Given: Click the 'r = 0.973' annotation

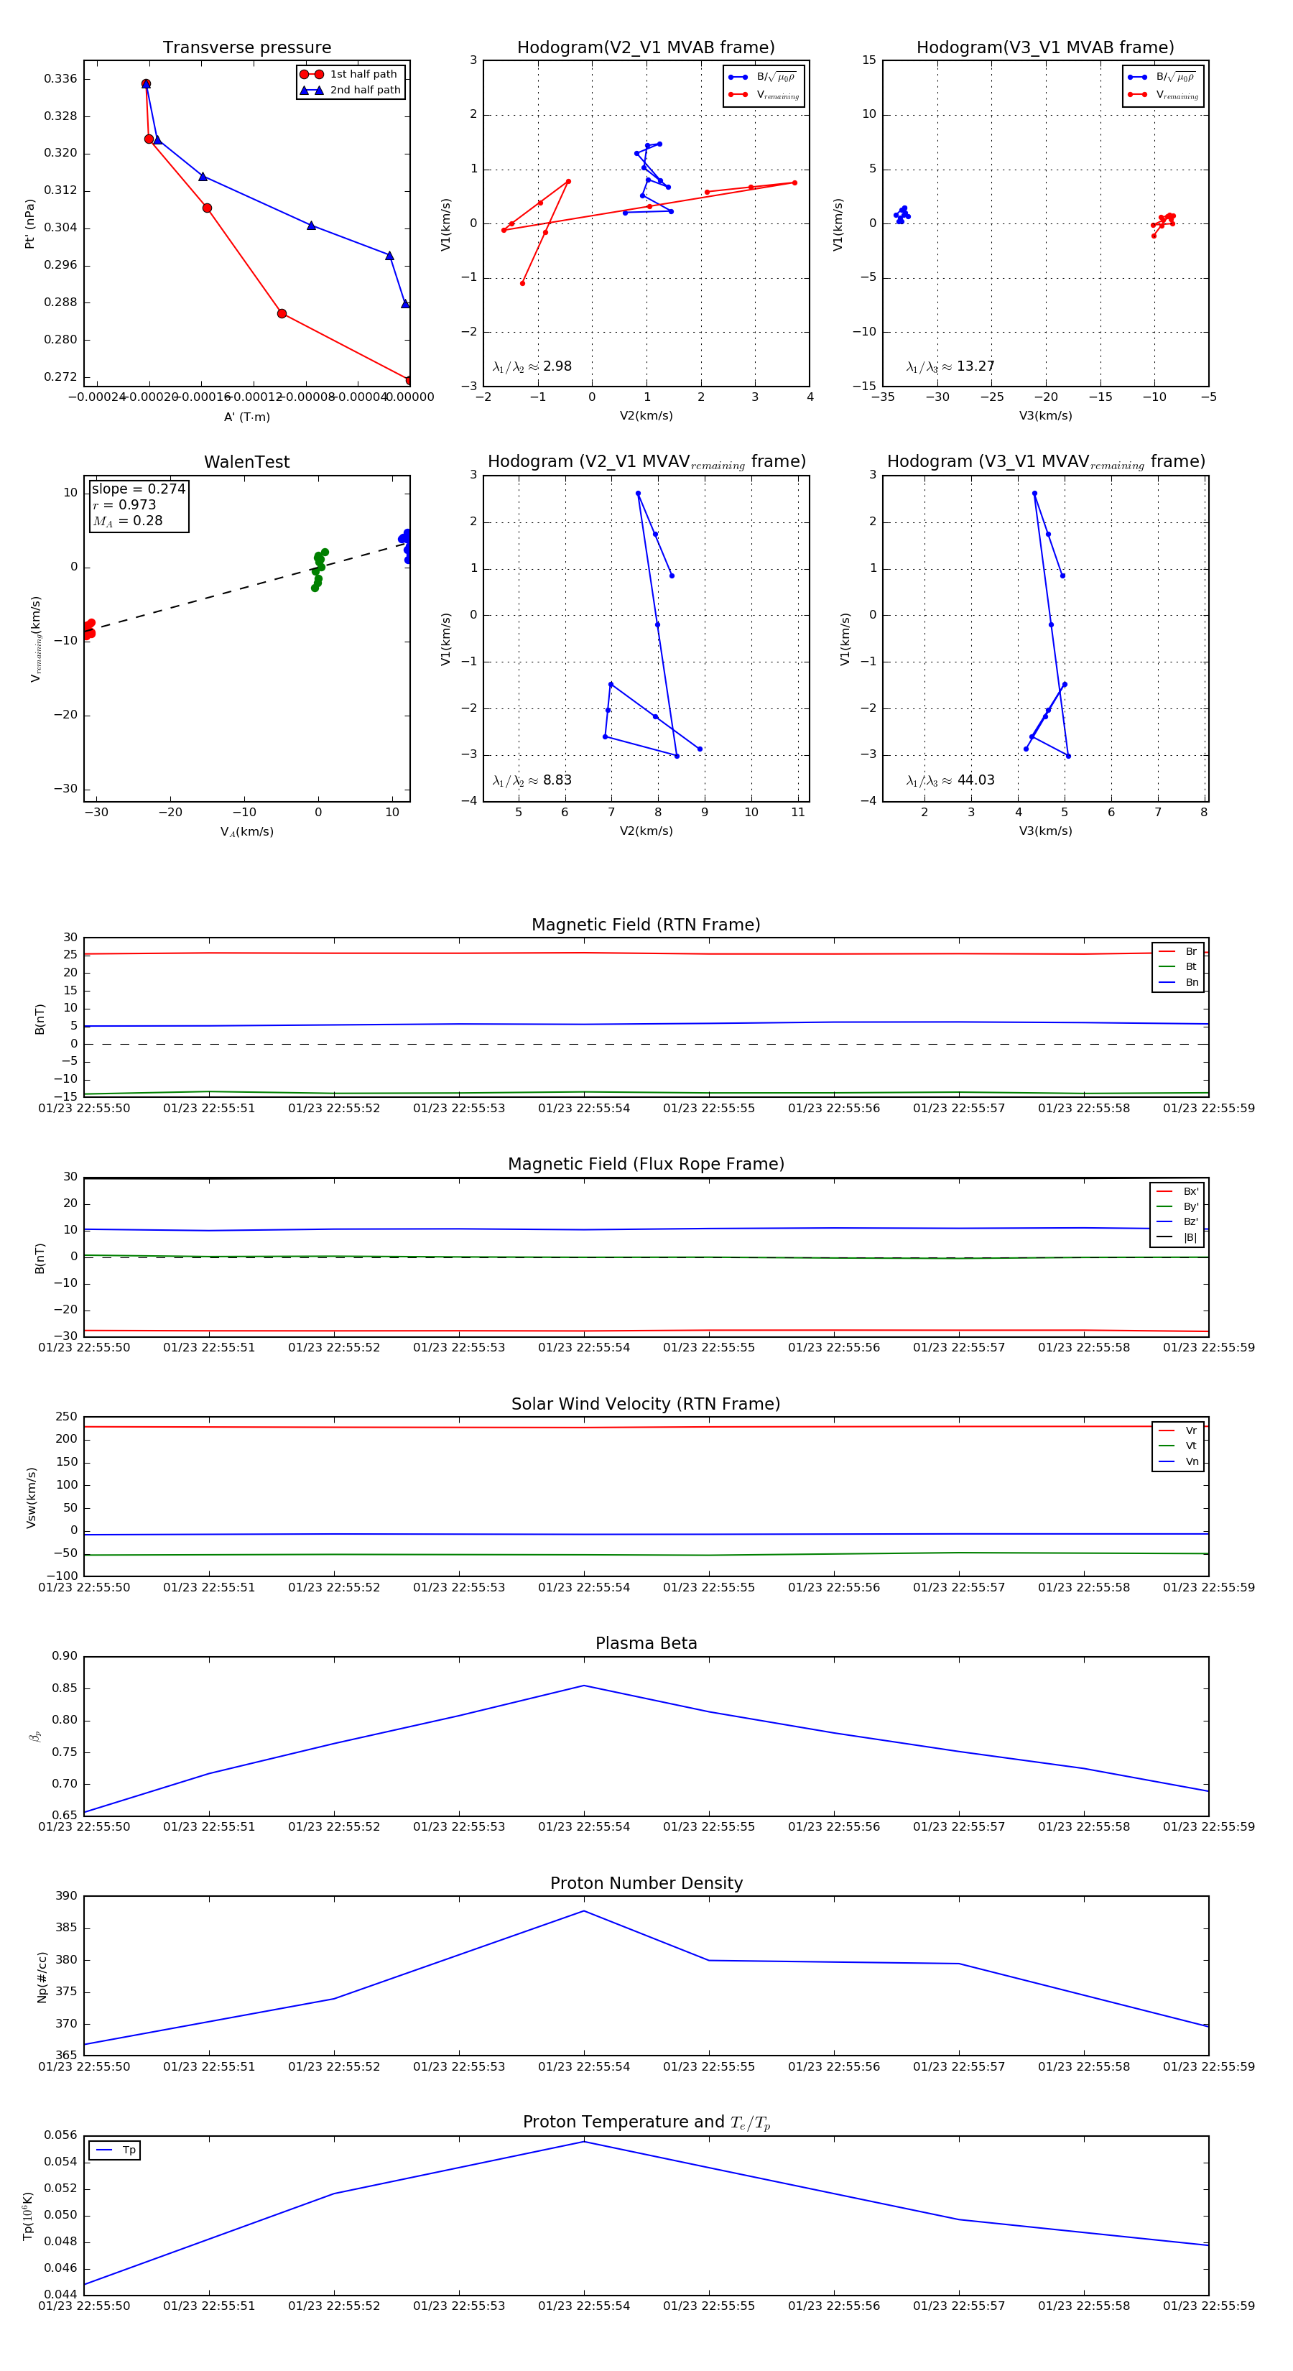Looking at the screenshot, I should 124,504.
